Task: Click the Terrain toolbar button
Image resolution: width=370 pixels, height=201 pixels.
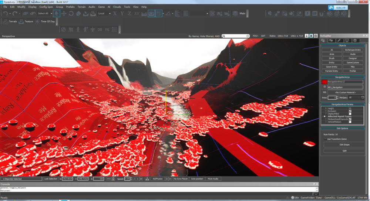Action: click(10, 21)
